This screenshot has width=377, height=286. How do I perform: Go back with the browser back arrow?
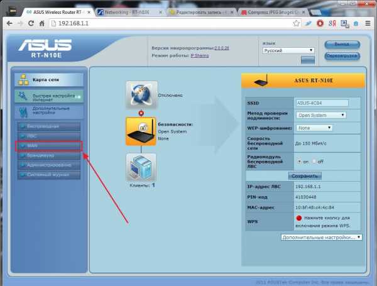tap(9, 23)
